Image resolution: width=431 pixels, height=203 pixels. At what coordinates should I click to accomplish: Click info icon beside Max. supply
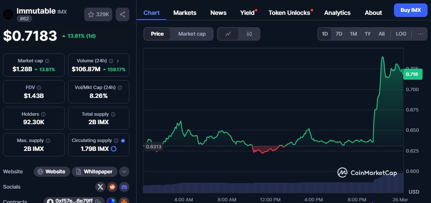48,141
